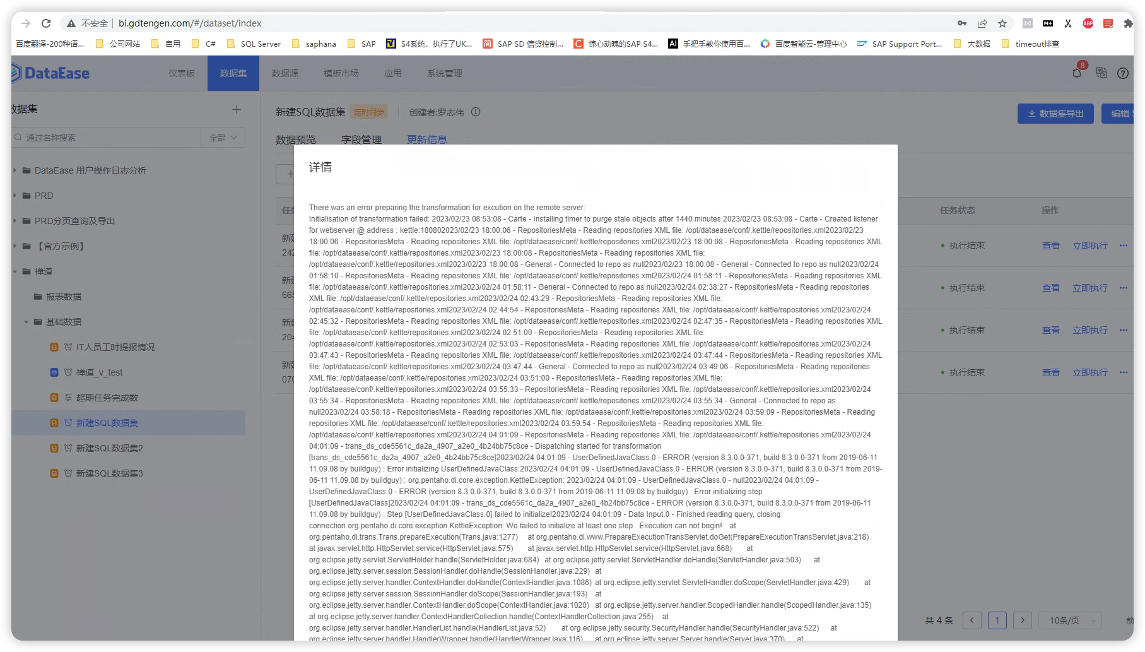Click the 数据集导出 button
Viewport: 1145px width, 652px height.
(1055, 114)
